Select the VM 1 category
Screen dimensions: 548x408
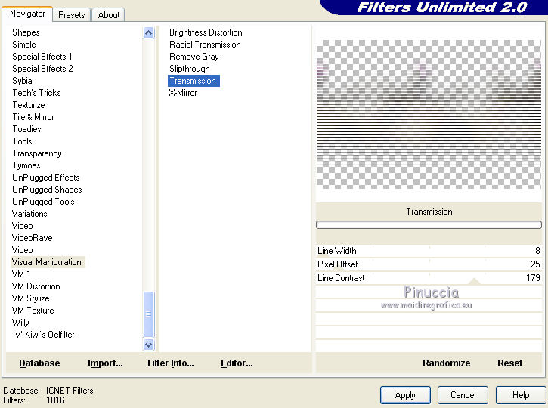pyautogui.click(x=21, y=274)
